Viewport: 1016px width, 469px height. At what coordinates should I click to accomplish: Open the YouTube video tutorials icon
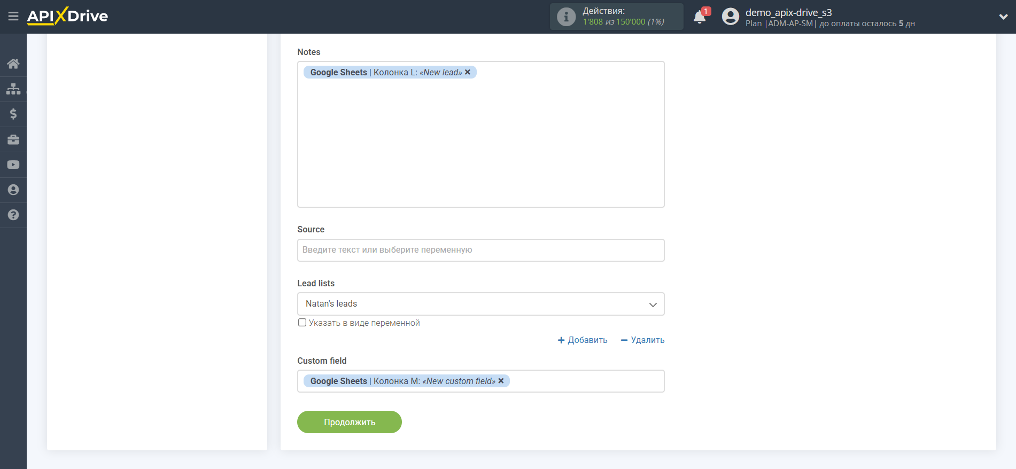point(13,165)
